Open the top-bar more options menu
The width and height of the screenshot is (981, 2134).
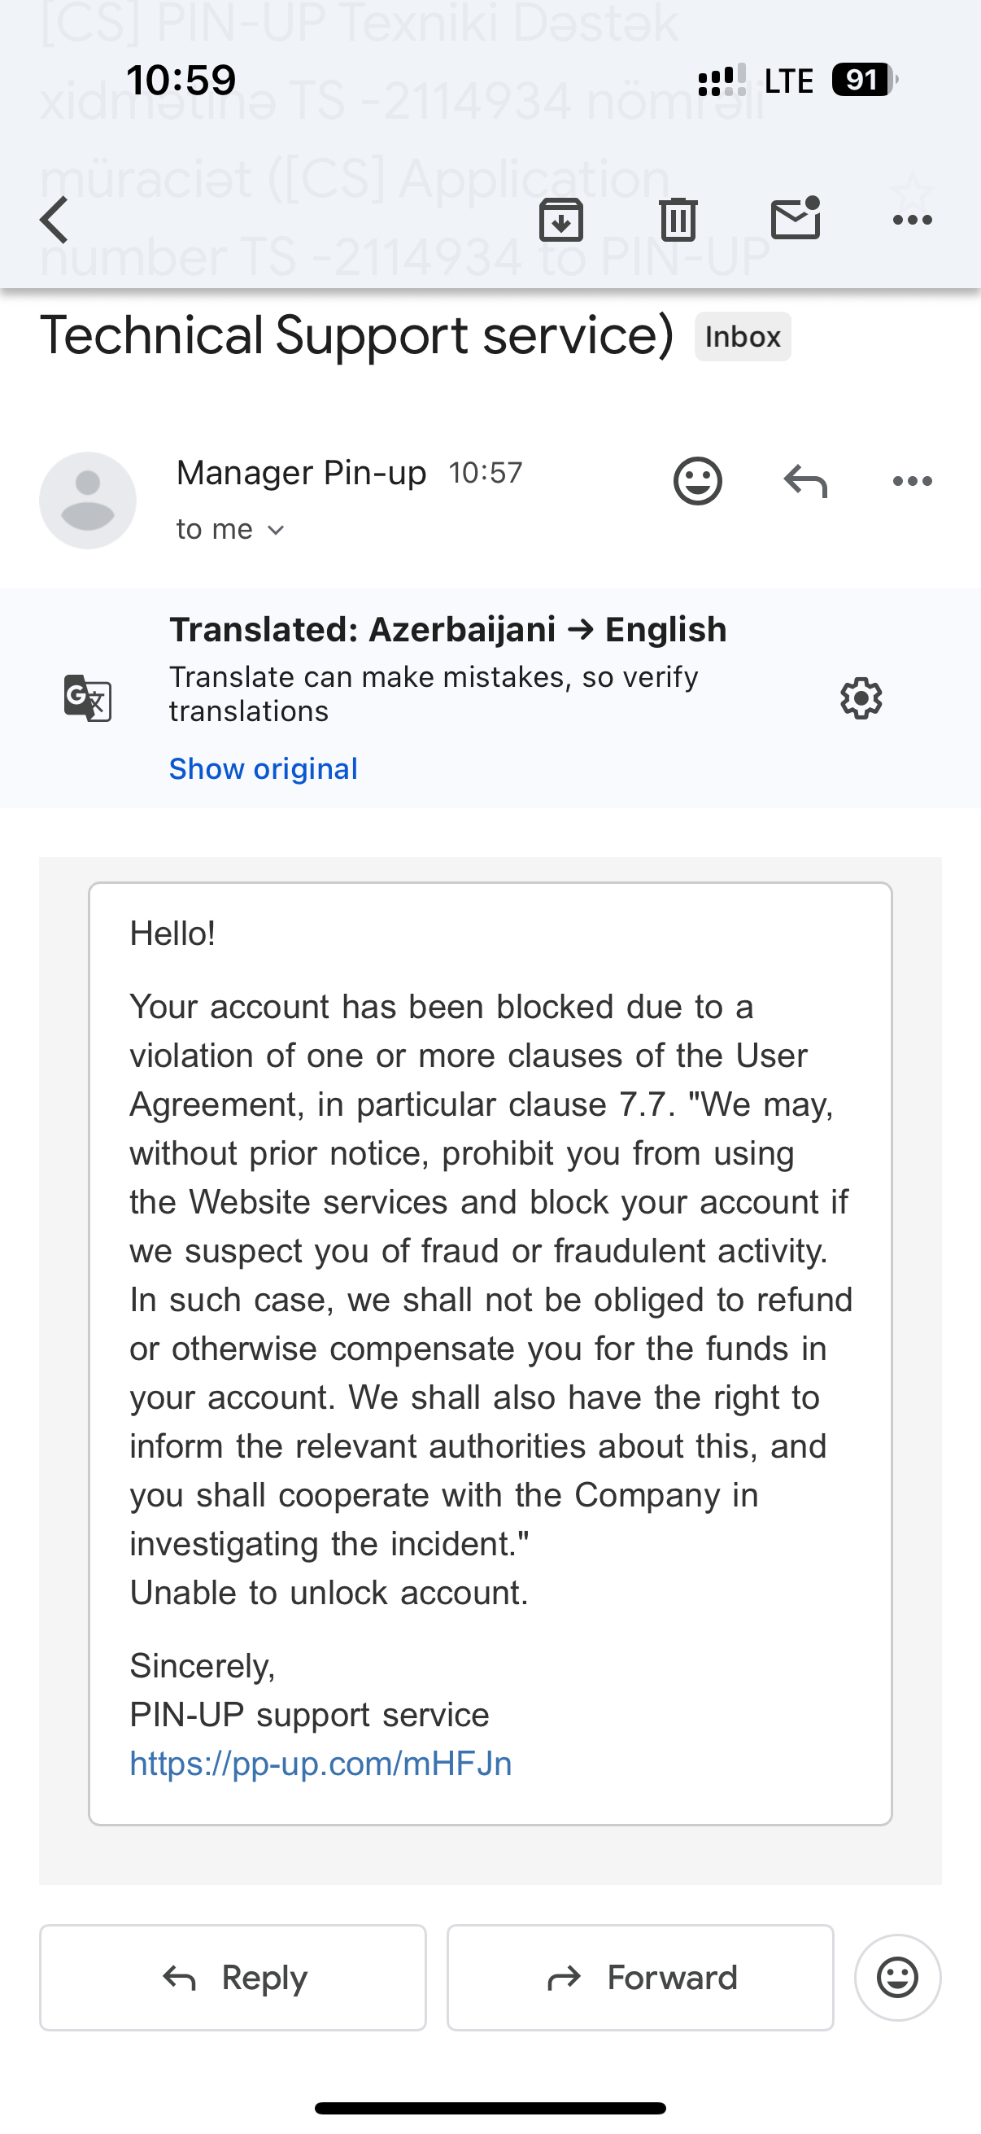(913, 221)
